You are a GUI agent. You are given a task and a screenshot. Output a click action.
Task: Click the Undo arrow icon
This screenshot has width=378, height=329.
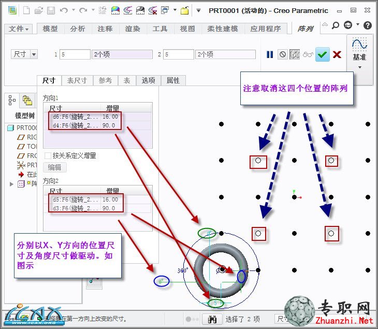(64, 10)
